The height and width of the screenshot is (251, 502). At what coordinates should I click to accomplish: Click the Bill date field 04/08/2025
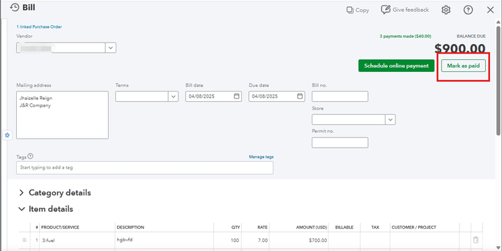tap(213, 96)
